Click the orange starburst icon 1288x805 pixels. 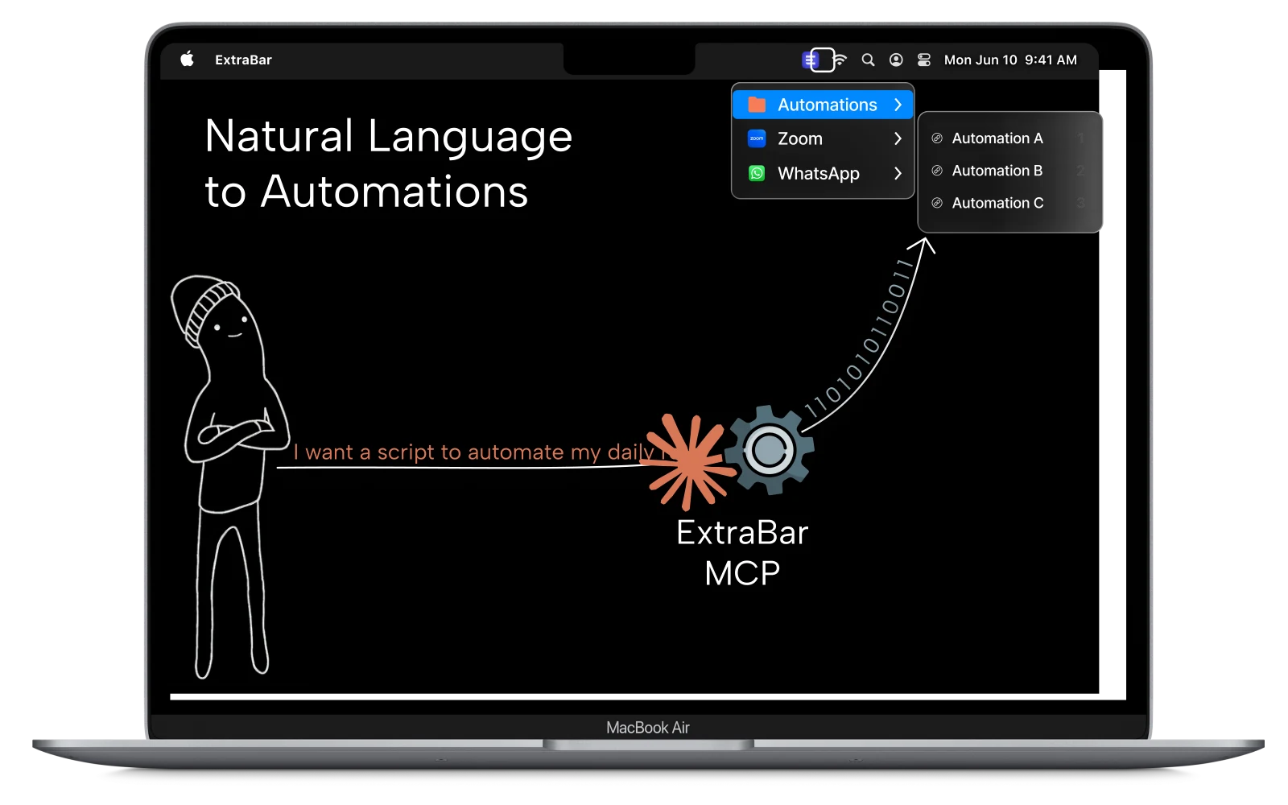(x=691, y=461)
